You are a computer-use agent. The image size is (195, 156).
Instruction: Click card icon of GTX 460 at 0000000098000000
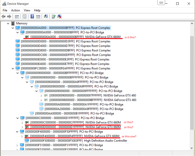coord(46,100)
